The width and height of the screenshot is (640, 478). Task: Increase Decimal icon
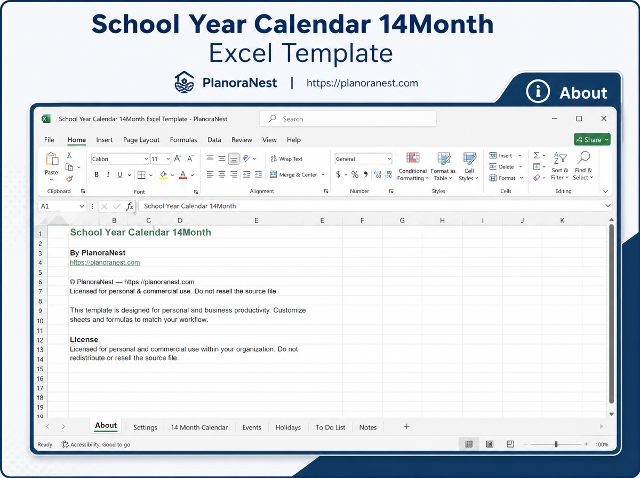(x=377, y=174)
